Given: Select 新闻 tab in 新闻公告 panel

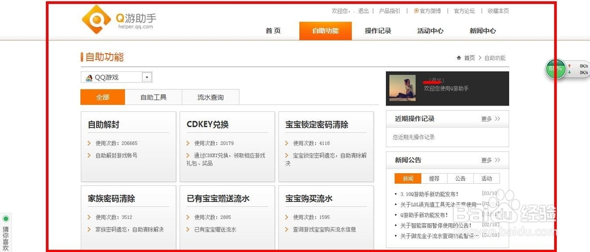Looking at the screenshot, I should click(408, 179).
